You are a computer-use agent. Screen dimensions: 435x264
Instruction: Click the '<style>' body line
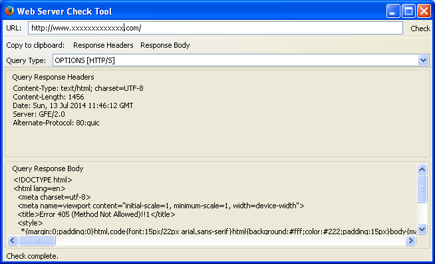click(30, 223)
